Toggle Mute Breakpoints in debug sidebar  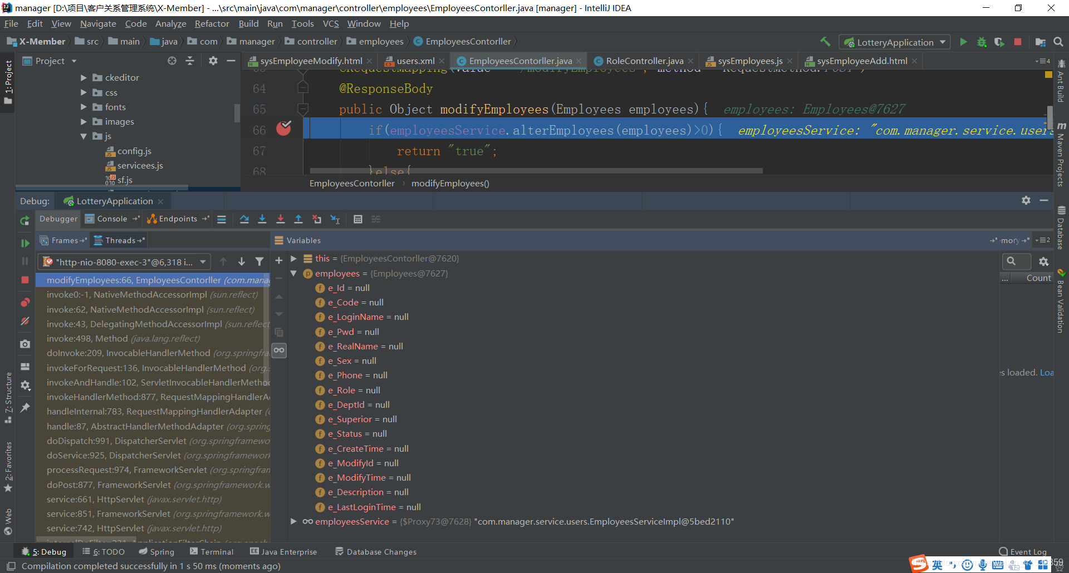click(25, 321)
